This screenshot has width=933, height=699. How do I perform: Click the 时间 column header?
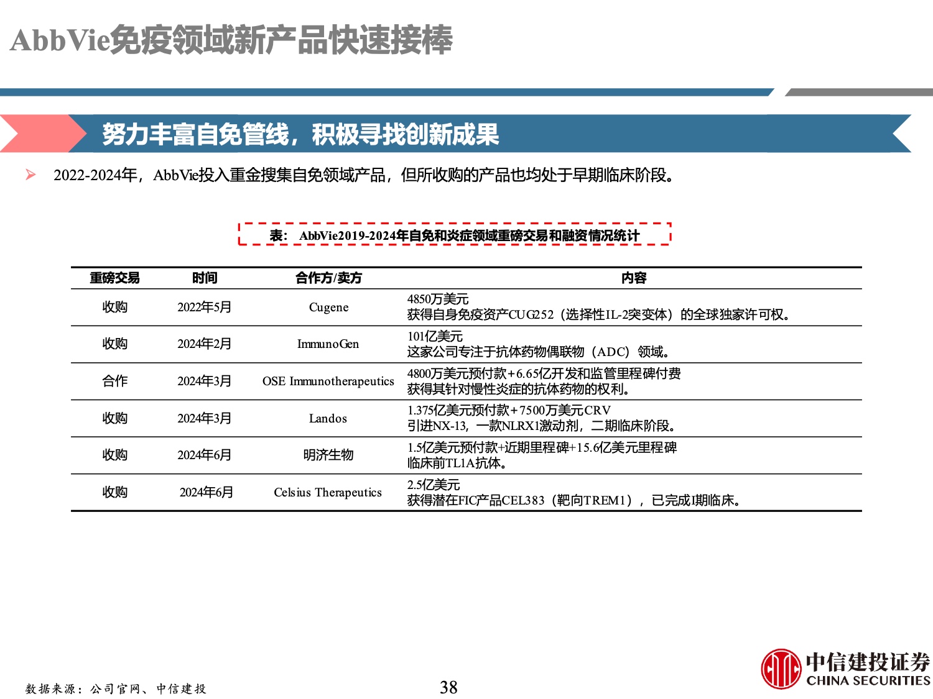[205, 278]
